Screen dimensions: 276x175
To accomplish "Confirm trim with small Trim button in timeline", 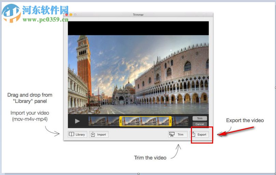I will tap(199, 118).
